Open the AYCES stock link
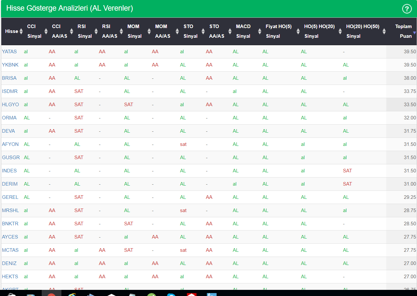Viewport: 417px width, 296px height. pyautogui.click(x=10, y=237)
